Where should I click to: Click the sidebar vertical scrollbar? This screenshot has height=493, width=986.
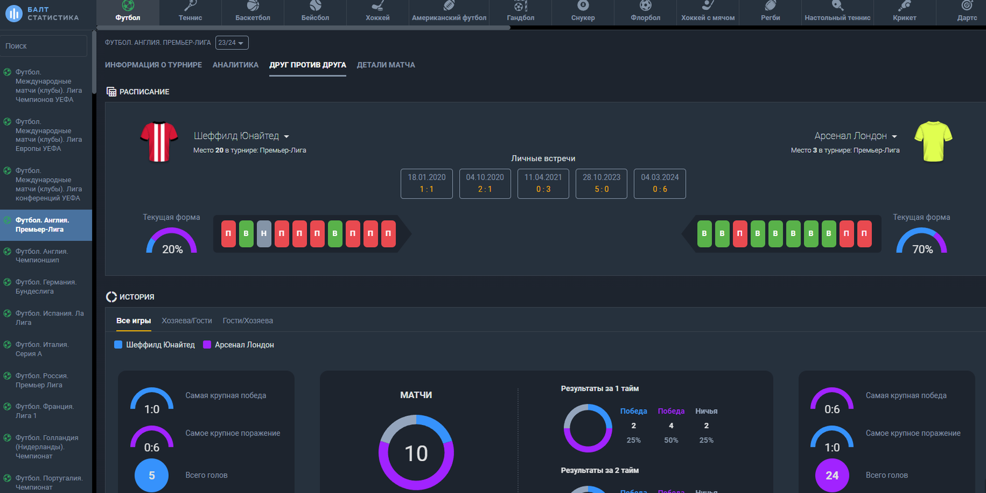[94, 62]
